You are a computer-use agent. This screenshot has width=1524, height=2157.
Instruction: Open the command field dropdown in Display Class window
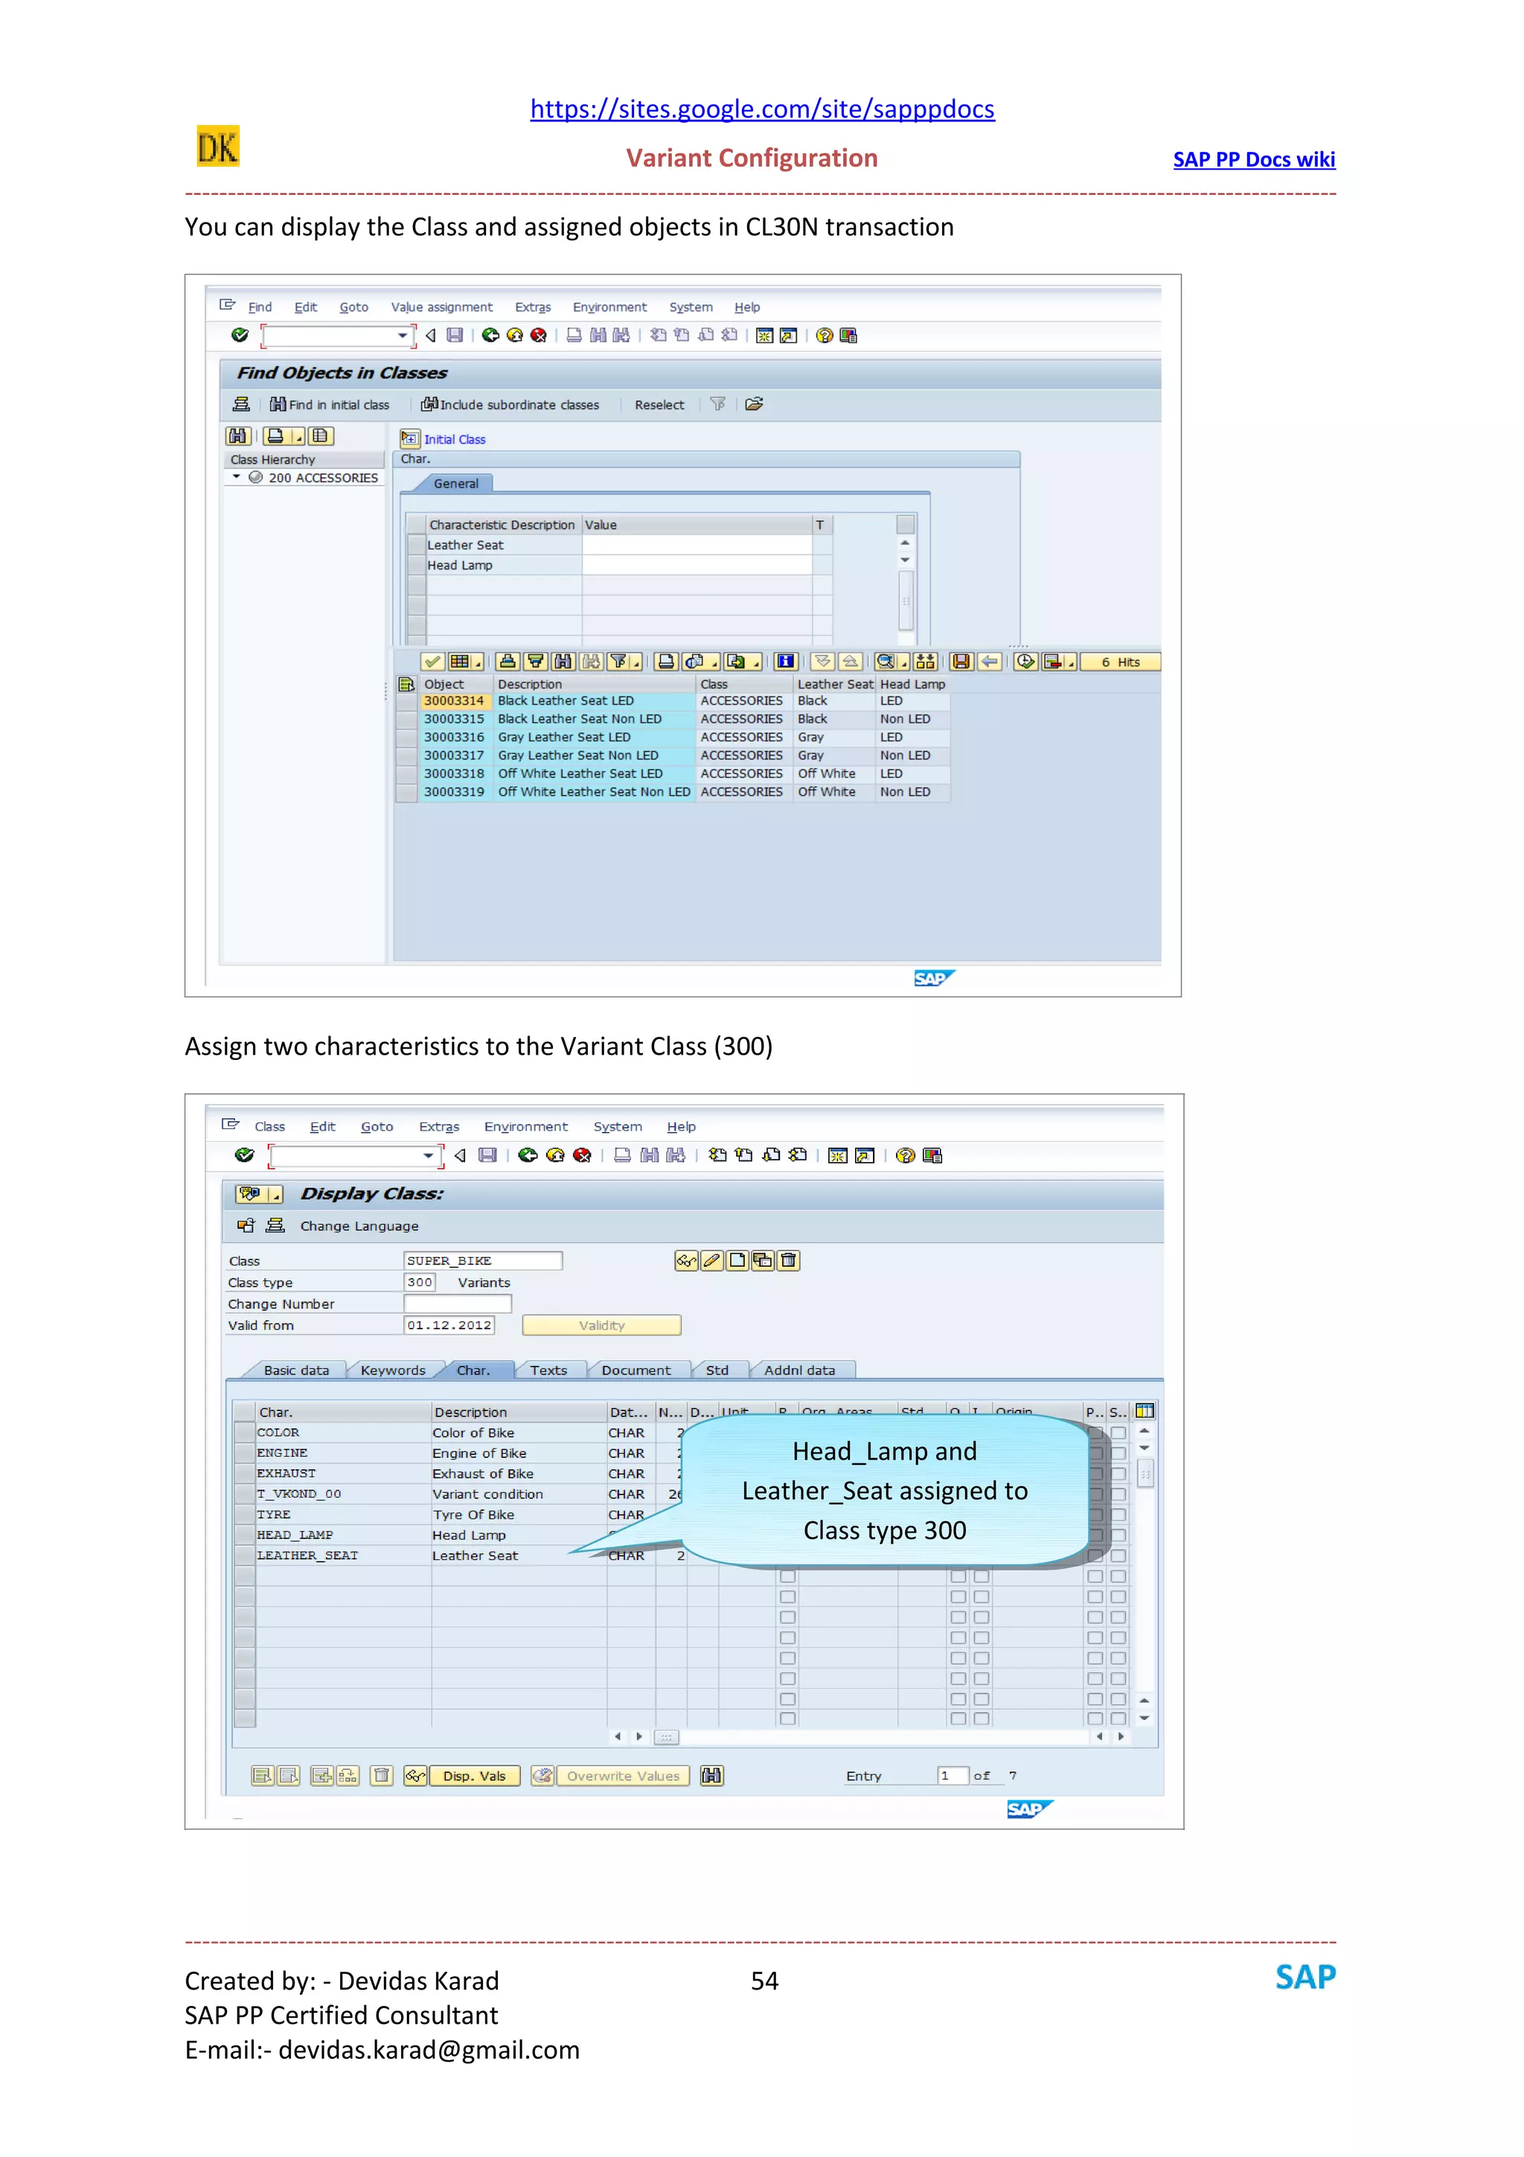click(428, 1155)
